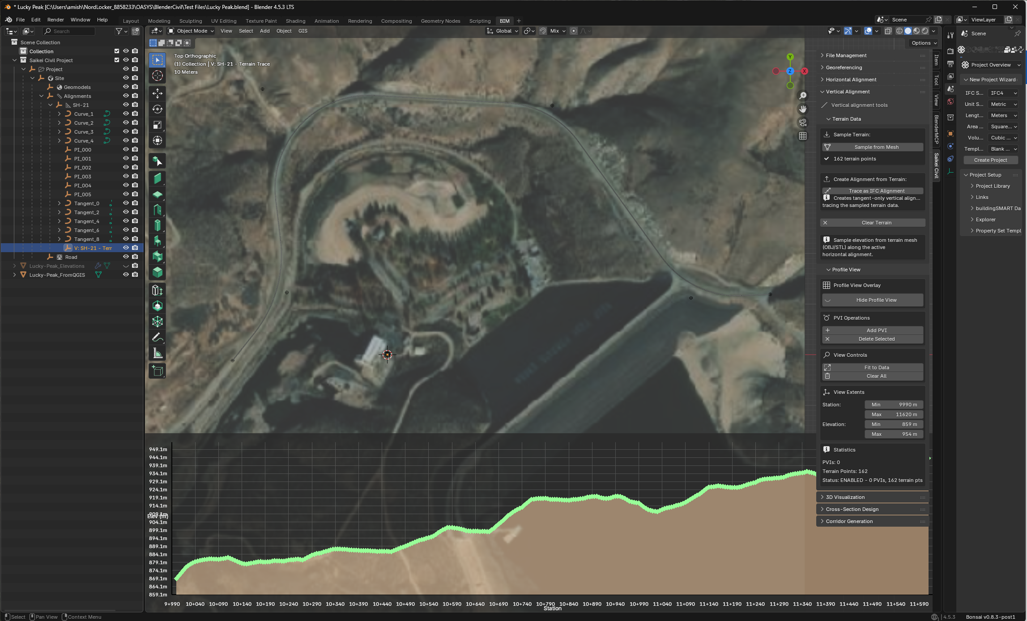
Task: Click the Annotate pencil tool
Action: click(x=157, y=338)
